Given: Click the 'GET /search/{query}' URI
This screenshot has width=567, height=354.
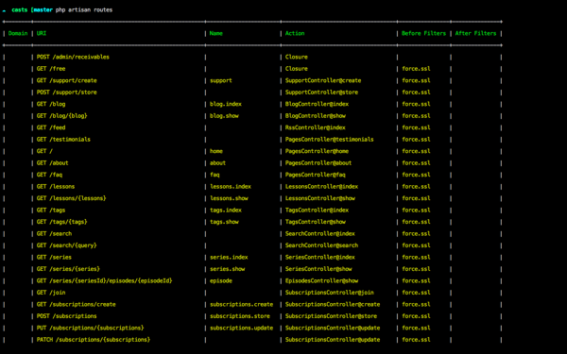Looking at the screenshot, I should [x=66, y=245].
